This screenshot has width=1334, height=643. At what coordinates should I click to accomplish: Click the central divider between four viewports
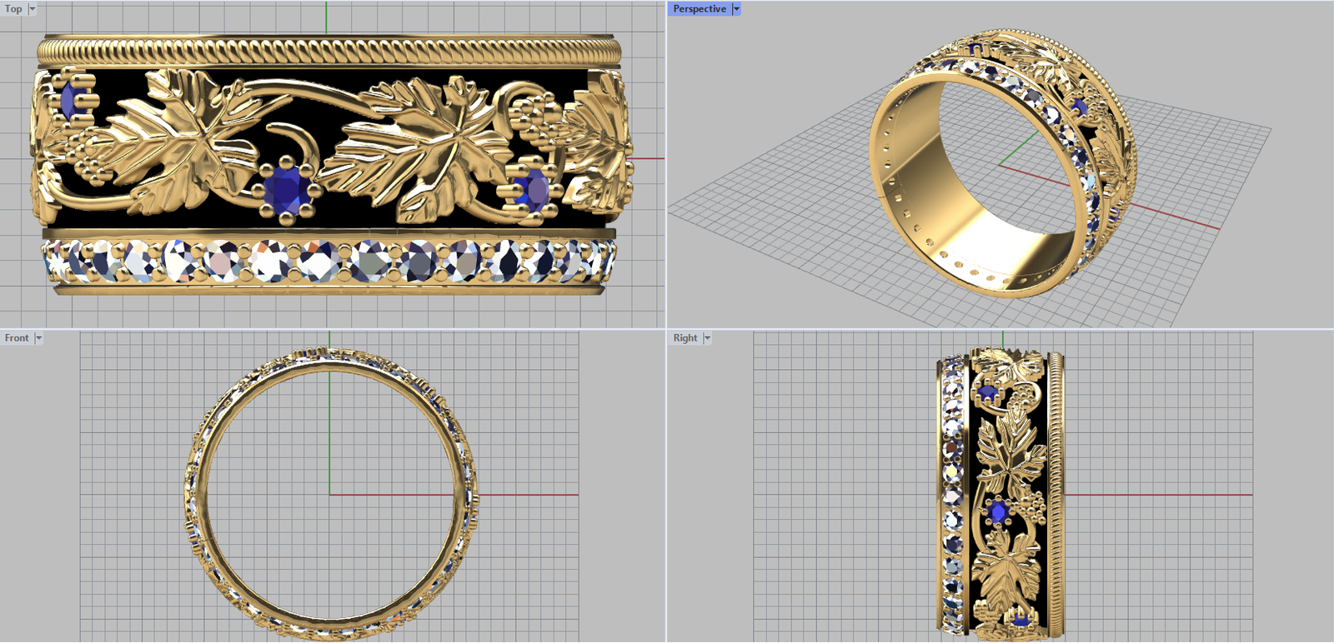[666, 329]
